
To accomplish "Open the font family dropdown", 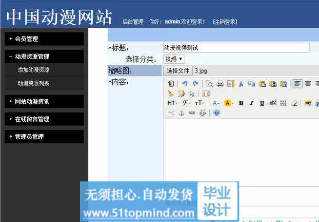I will click(186, 103).
